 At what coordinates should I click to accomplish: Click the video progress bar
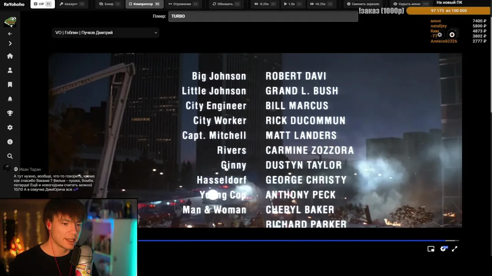click(299, 241)
